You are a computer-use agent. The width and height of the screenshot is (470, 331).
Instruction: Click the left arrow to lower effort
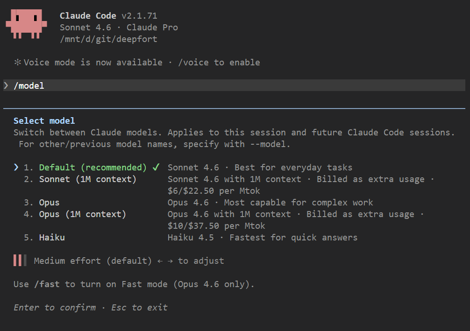(x=160, y=261)
